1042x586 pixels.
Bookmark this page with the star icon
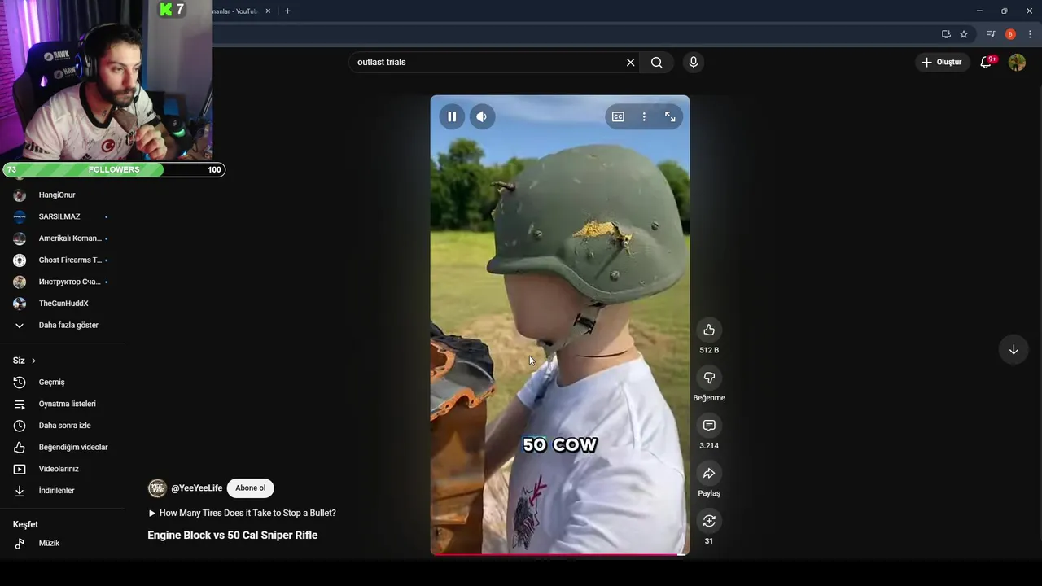(964, 34)
